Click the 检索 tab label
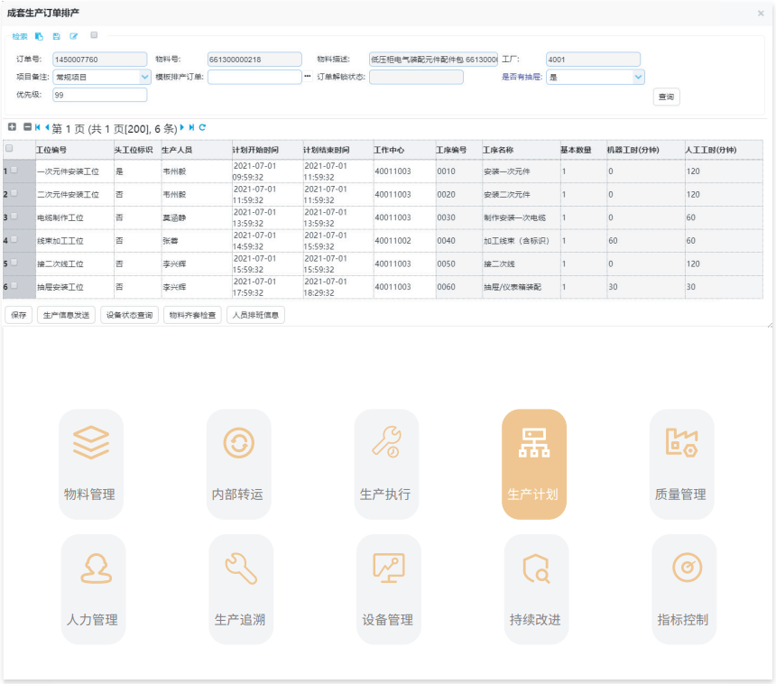The width and height of the screenshot is (776, 684). [x=20, y=36]
